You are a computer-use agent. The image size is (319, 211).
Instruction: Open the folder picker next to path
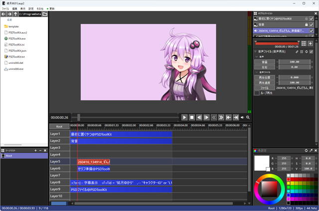point(45,14)
